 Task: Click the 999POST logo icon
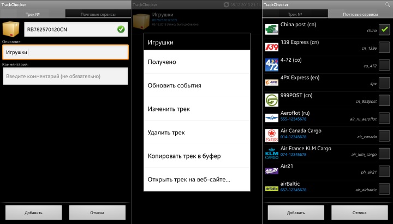pyautogui.click(x=272, y=100)
